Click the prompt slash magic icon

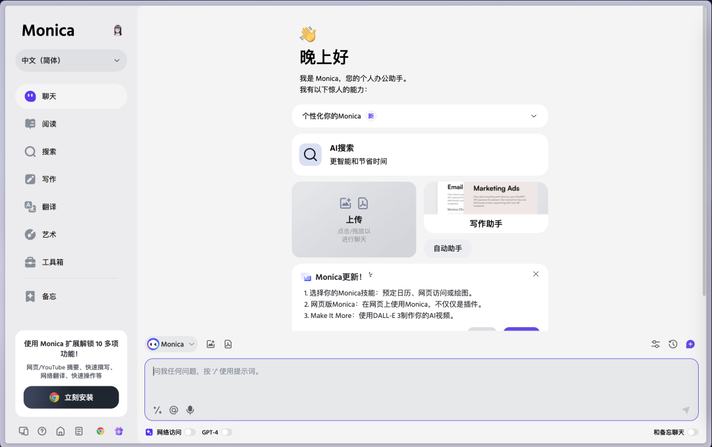click(x=158, y=410)
